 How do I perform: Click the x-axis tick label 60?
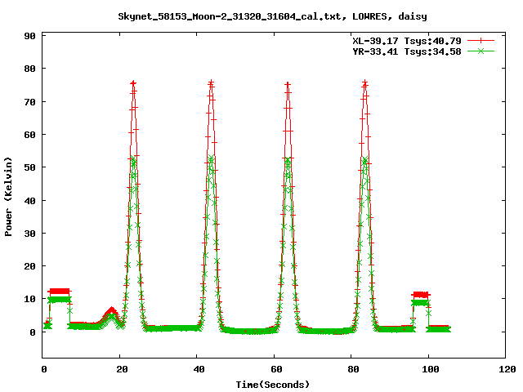pyautogui.click(x=276, y=369)
